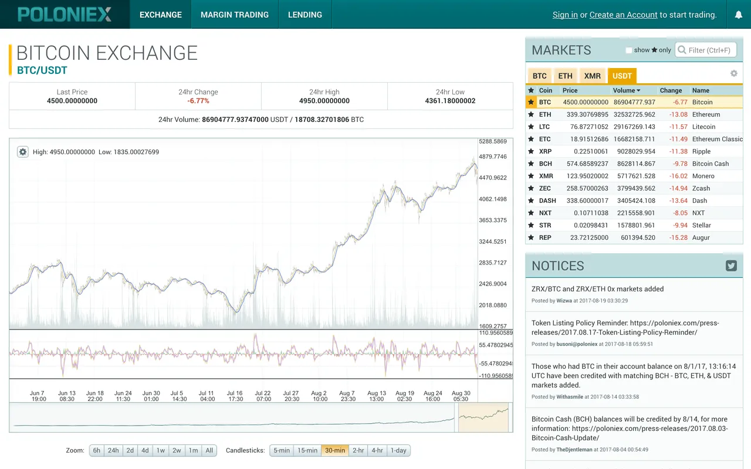Open Token Listing Policy Reminder notice
The height and width of the screenshot is (469, 751).
tap(625, 328)
